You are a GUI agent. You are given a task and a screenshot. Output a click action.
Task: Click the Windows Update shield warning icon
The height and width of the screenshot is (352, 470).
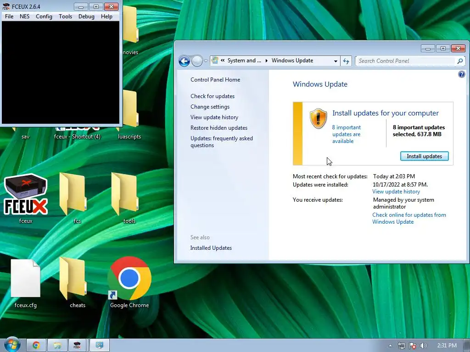click(x=318, y=119)
